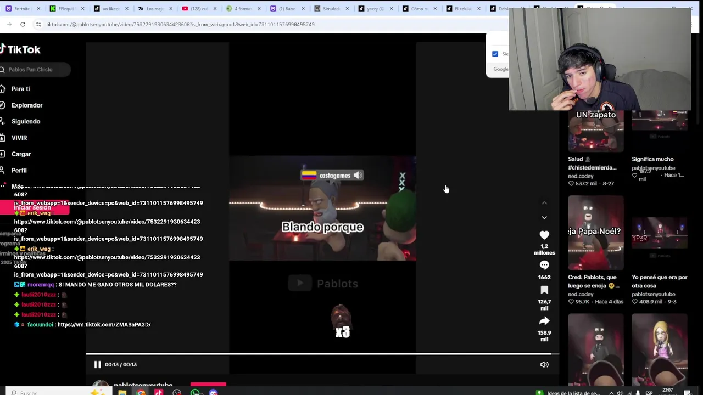Switch to the 'un likee' TikTok tab
Image resolution: width=703 pixels, height=395 pixels.
point(110,9)
